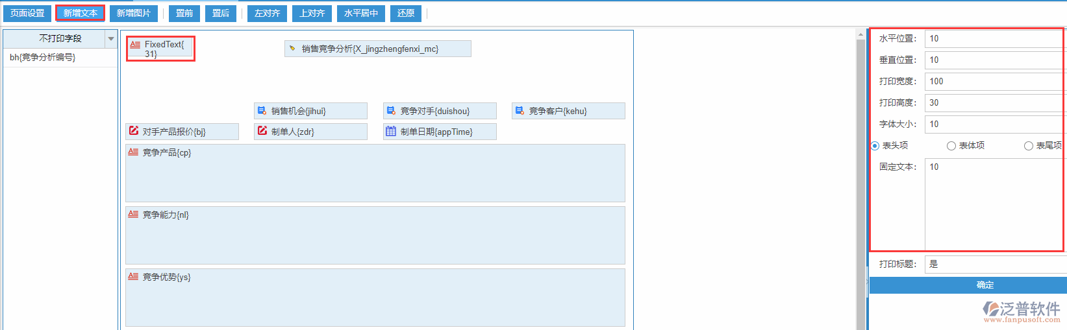Screen dimensions: 1067x330
Task: Click the 竞争客户 field icon
Action: coord(520,111)
